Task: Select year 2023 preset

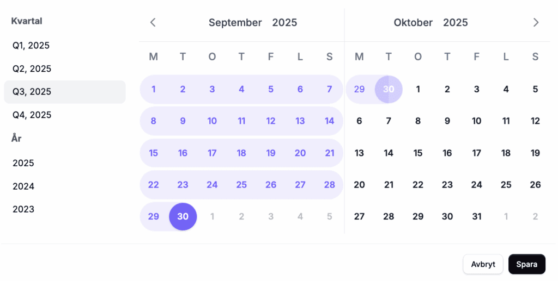Action: click(23, 209)
